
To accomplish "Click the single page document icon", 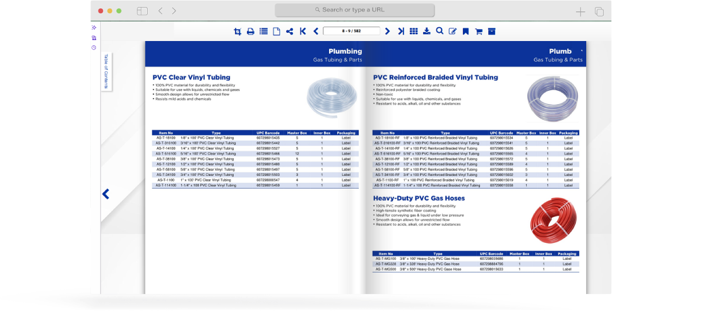I will 276,32.
